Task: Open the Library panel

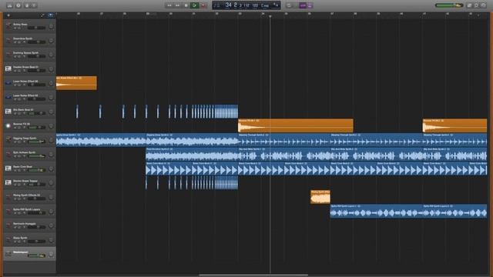Action: [10, 5]
